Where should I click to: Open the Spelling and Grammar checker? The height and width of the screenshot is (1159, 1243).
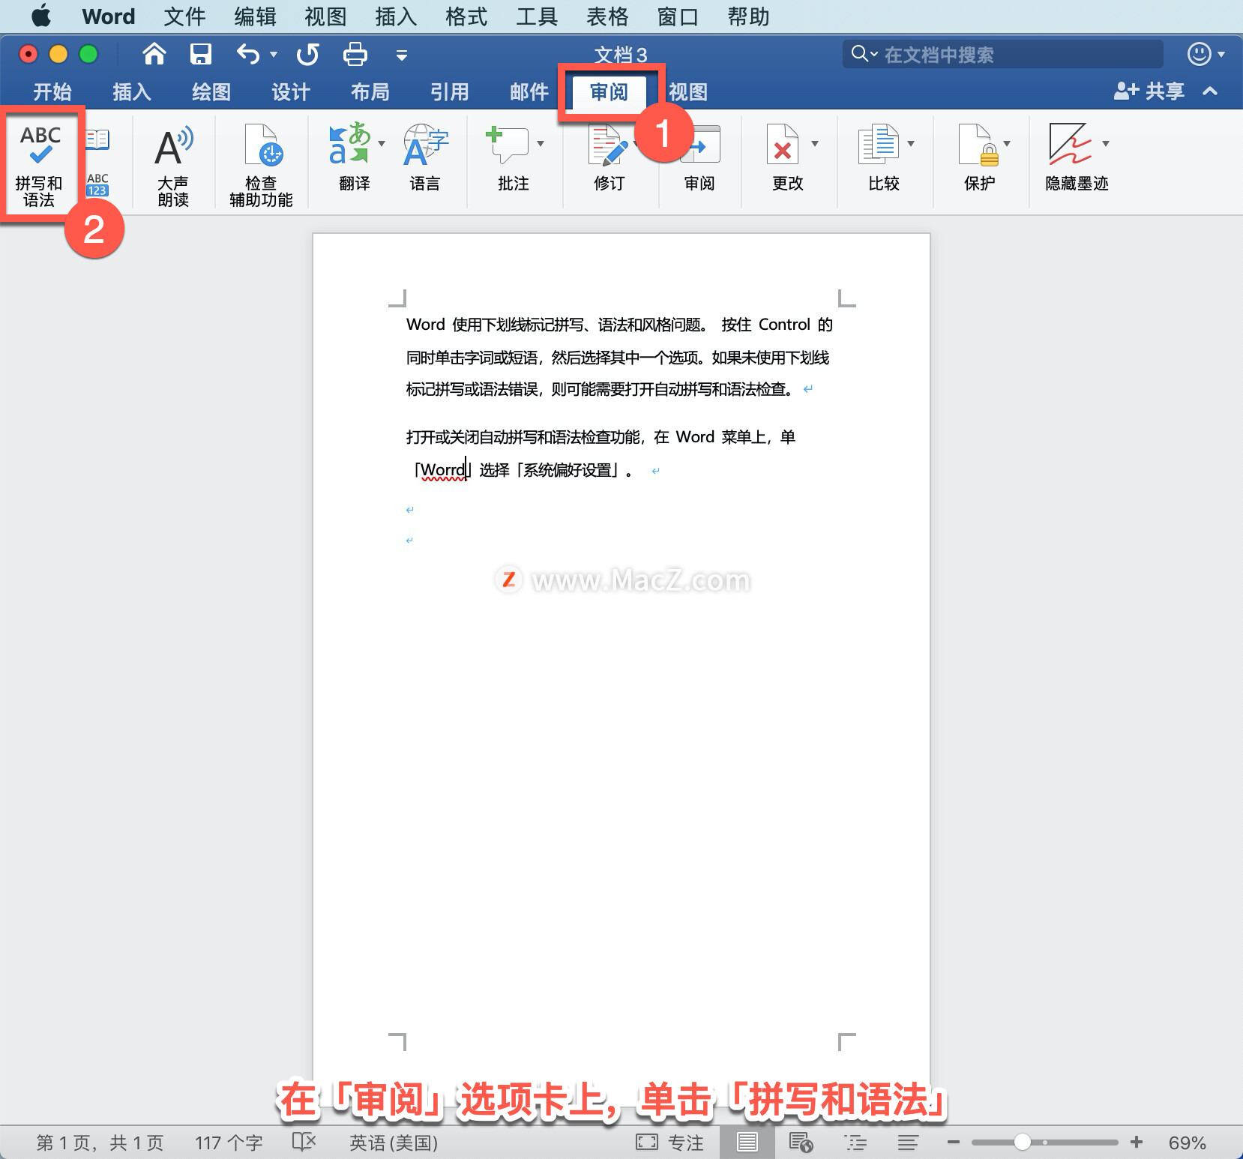(x=40, y=164)
